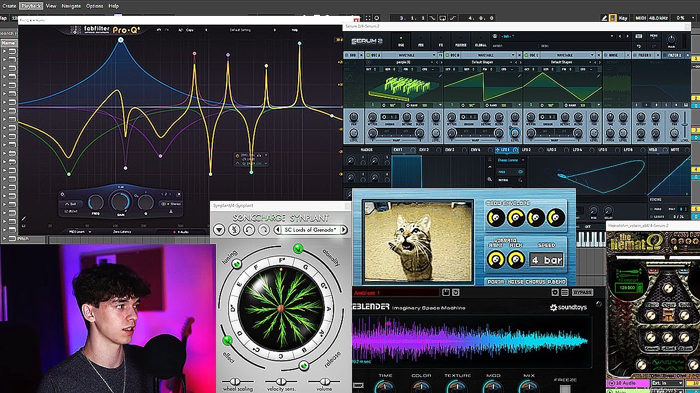Select ENV 2 tab in Serum

(x=430, y=150)
